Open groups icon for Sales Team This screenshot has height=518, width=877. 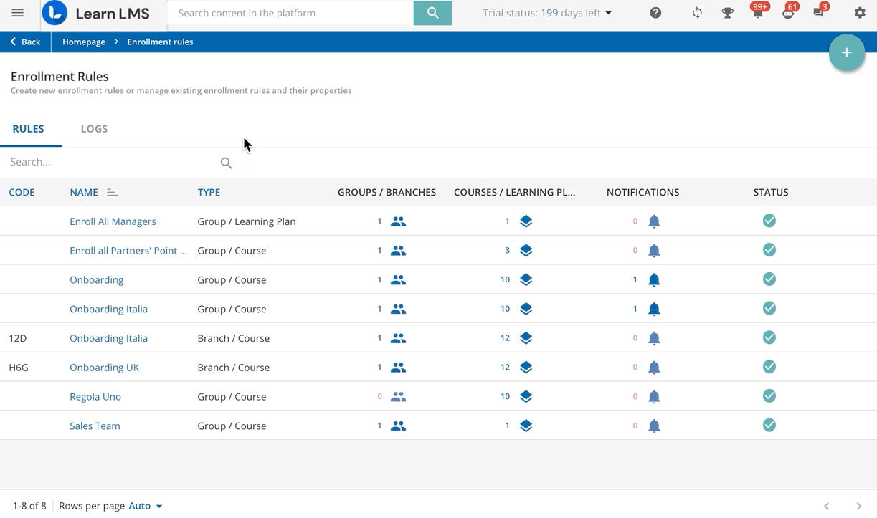point(398,426)
